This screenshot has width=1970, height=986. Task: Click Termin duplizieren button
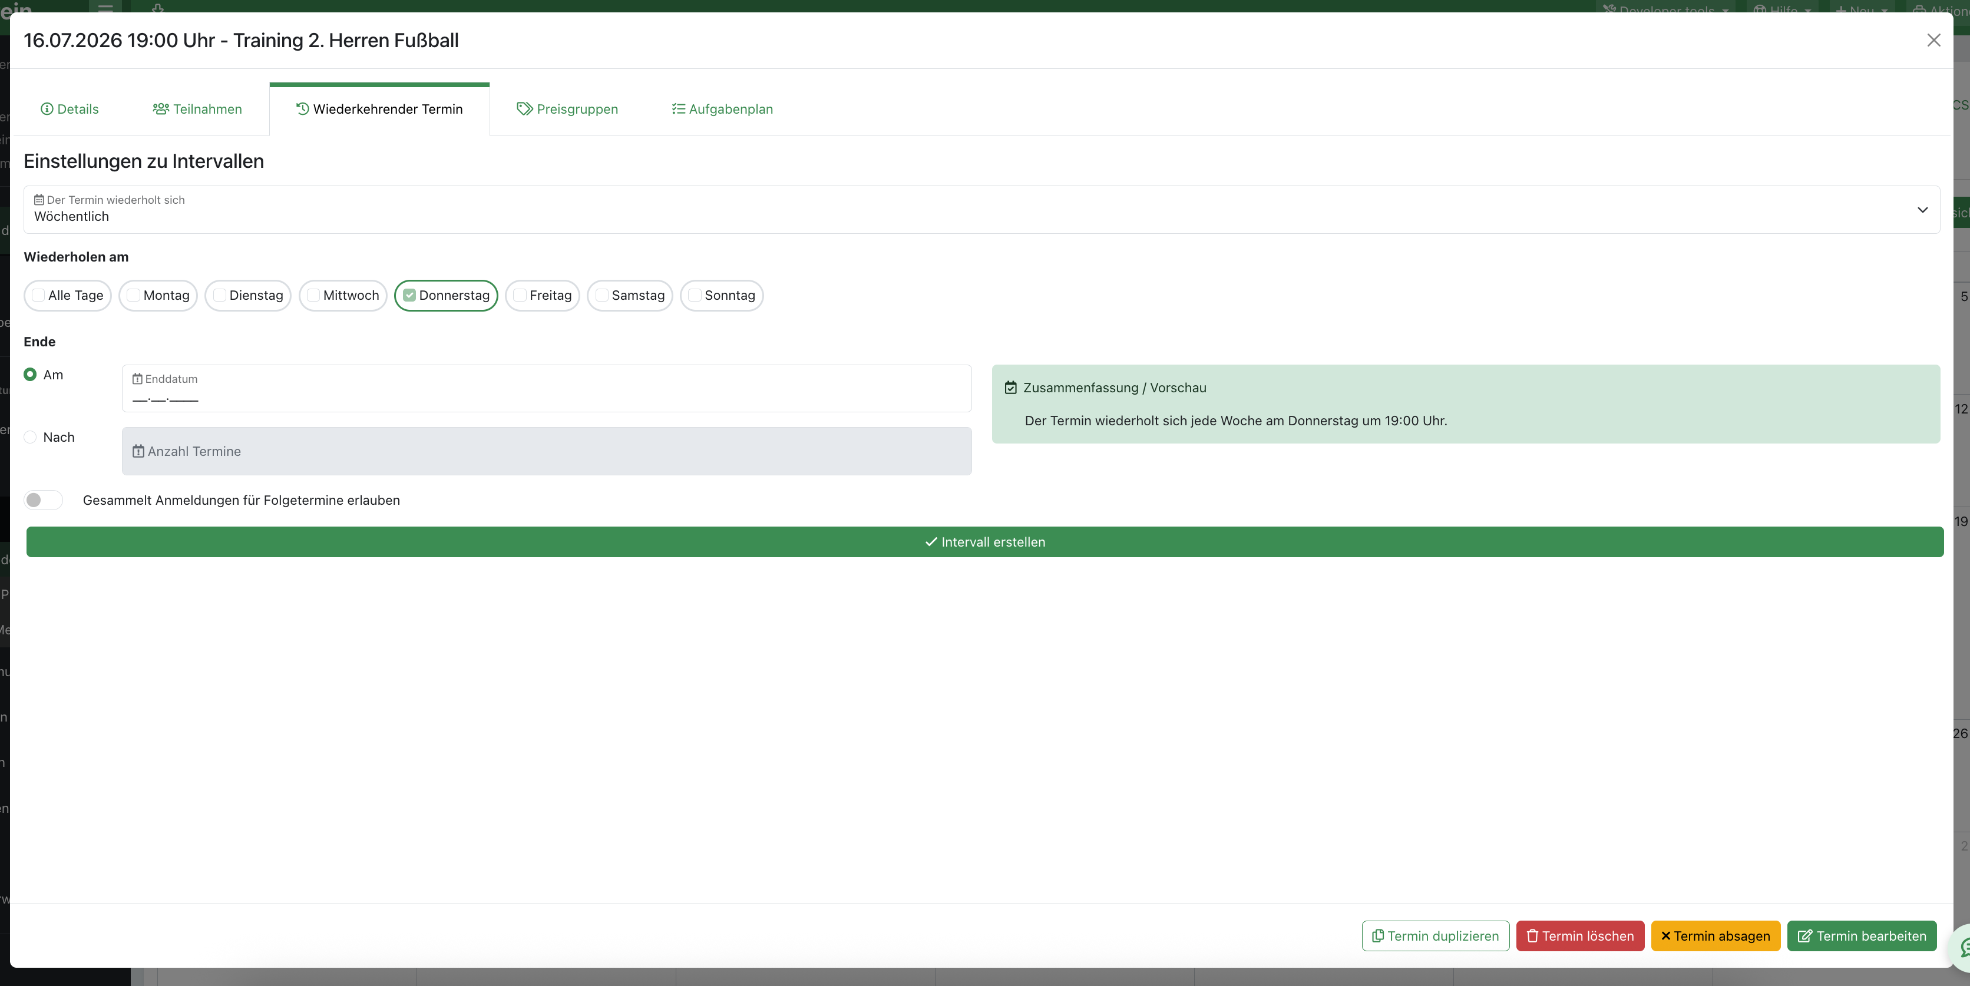pos(1434,935)
